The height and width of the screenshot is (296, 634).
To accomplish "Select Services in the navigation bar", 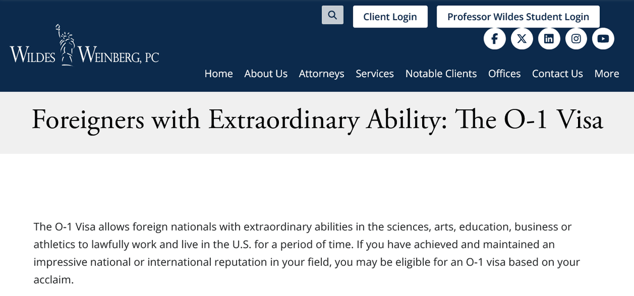I will coord(375,73).
